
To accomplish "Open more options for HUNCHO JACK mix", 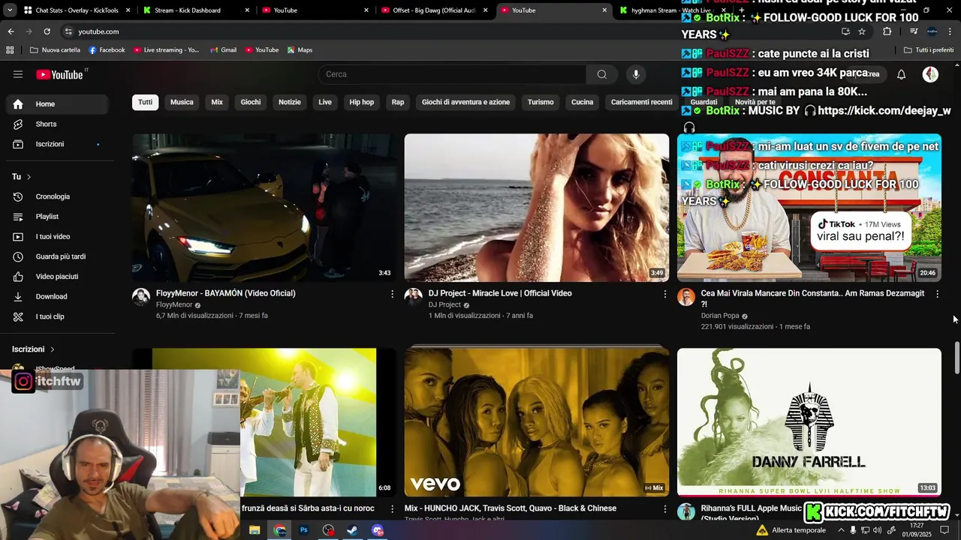I will (x=664, y=508).
